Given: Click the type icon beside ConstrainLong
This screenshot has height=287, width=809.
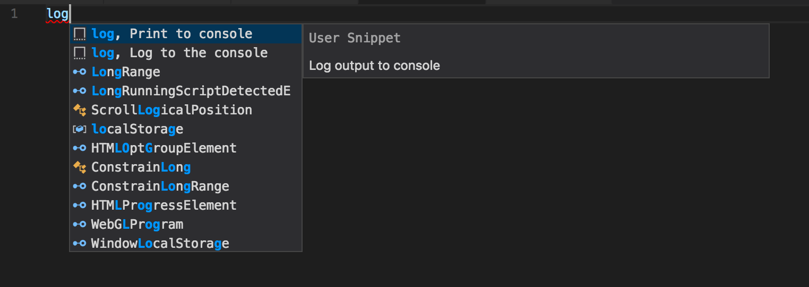Looking at the screenshot, I should click(x=80, y=167).
